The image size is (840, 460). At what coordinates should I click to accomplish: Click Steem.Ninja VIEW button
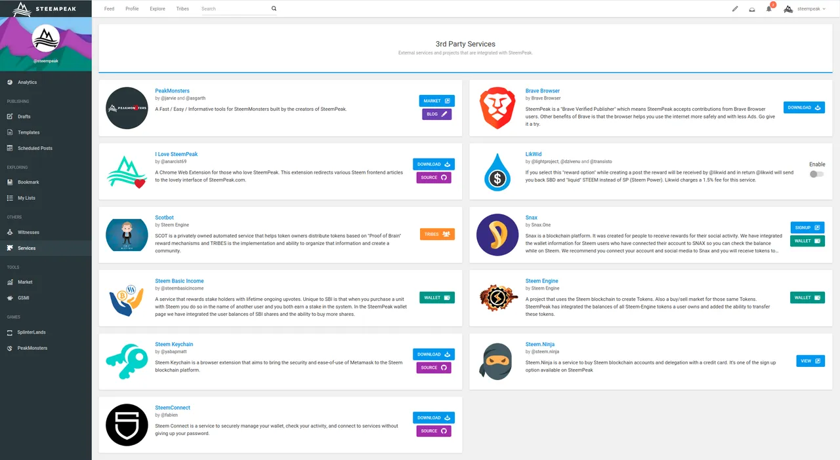point(810,361)
